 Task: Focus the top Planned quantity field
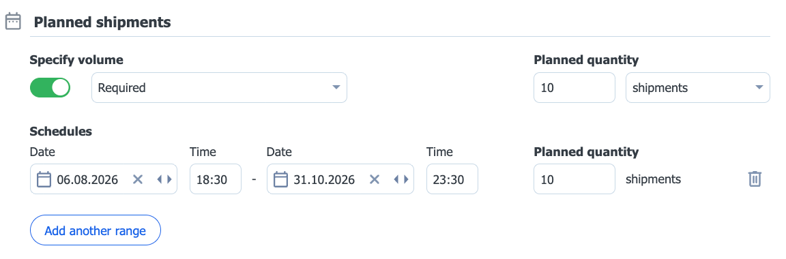coord(574,88)
